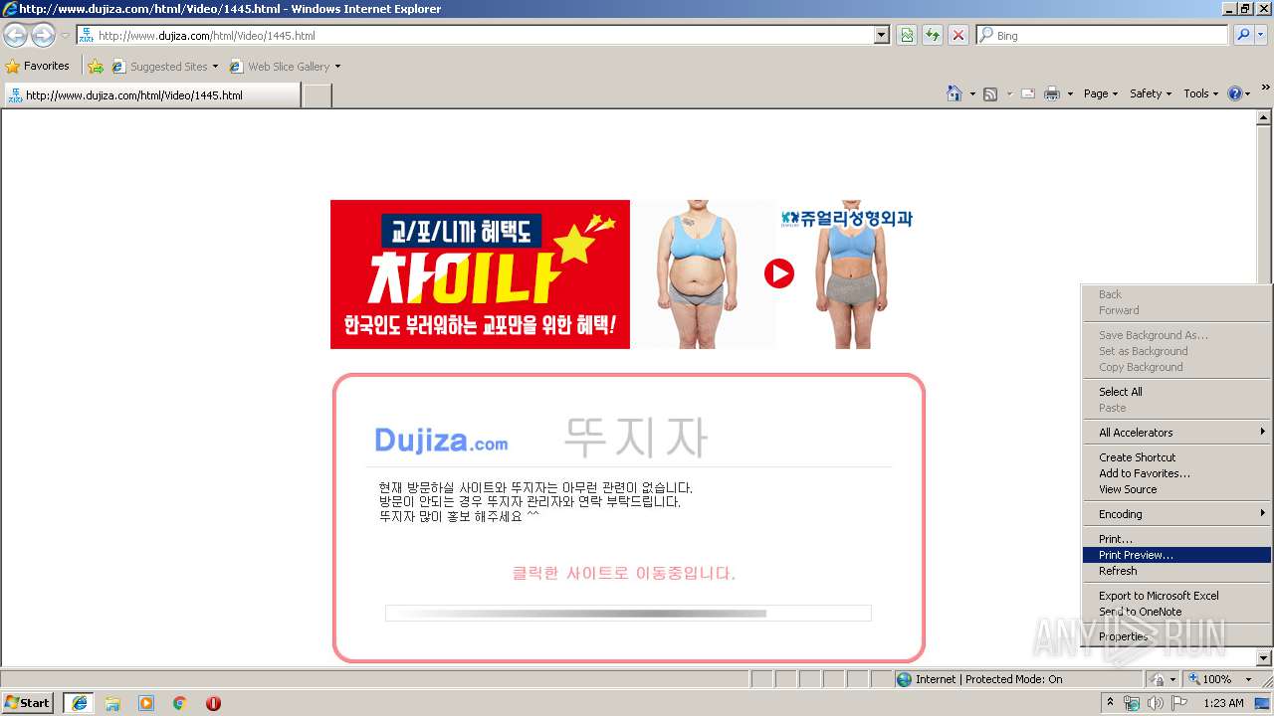Click the browser Back arrow button

pos(15,36)
